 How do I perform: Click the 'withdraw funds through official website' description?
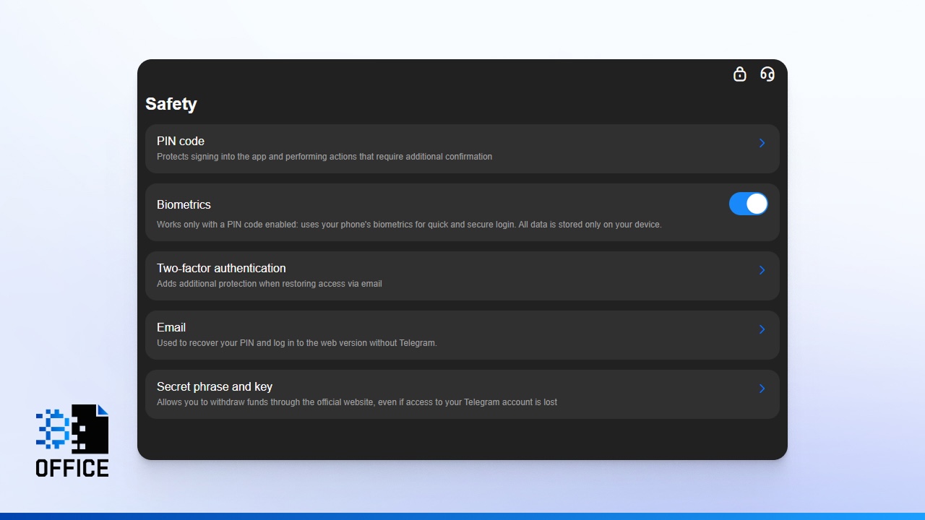click(357, 402)
